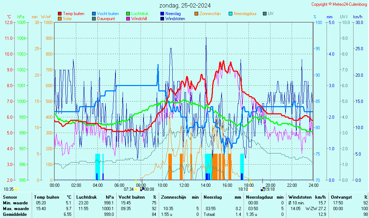Click the UV legend label
Viewport: 369px width, 218px height.
271,14
